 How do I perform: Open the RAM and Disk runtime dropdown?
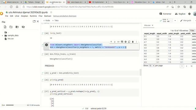(175, 20)
